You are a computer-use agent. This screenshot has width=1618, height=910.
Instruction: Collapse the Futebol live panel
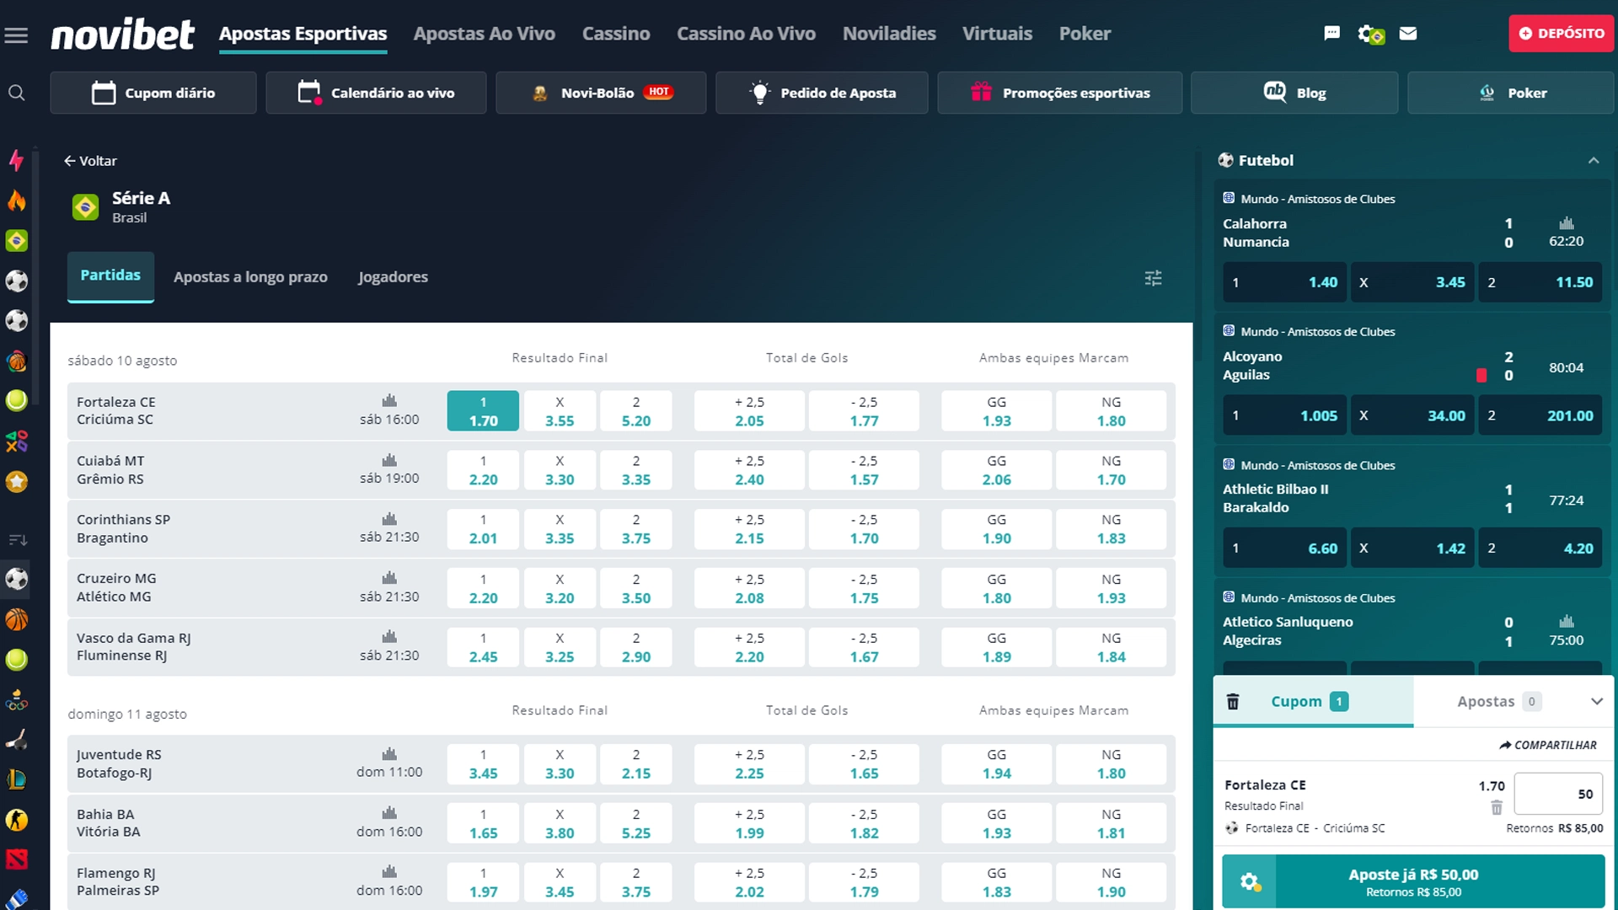tap(1594, 160)
